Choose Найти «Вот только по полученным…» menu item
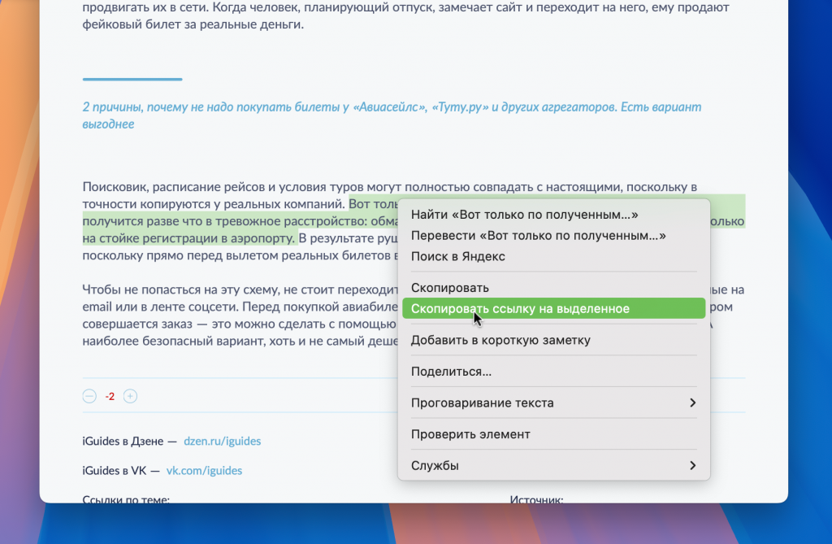Screen dimensions: 832x544 coord(553,215)
